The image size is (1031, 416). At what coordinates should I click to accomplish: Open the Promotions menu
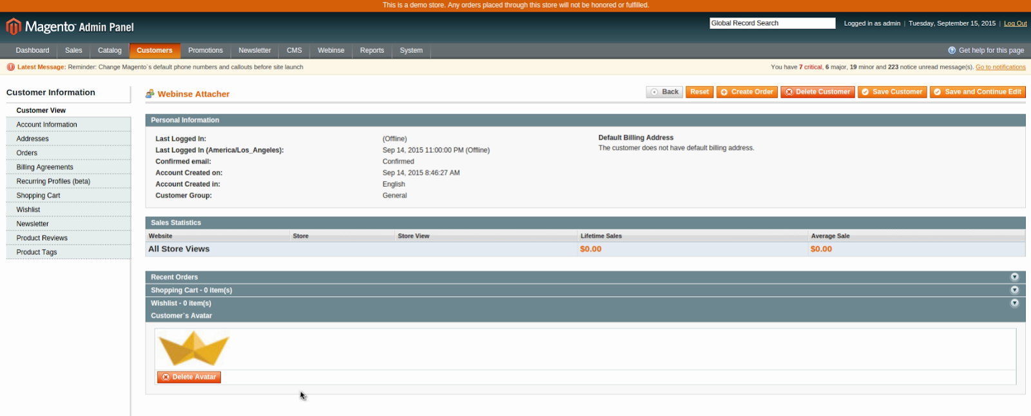206,50
